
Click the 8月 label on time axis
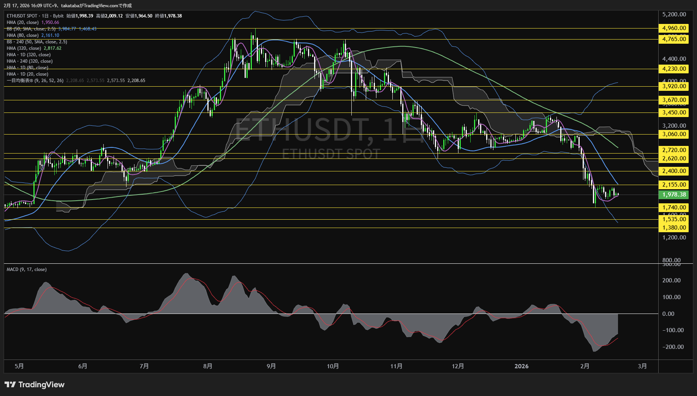[207, 366]
